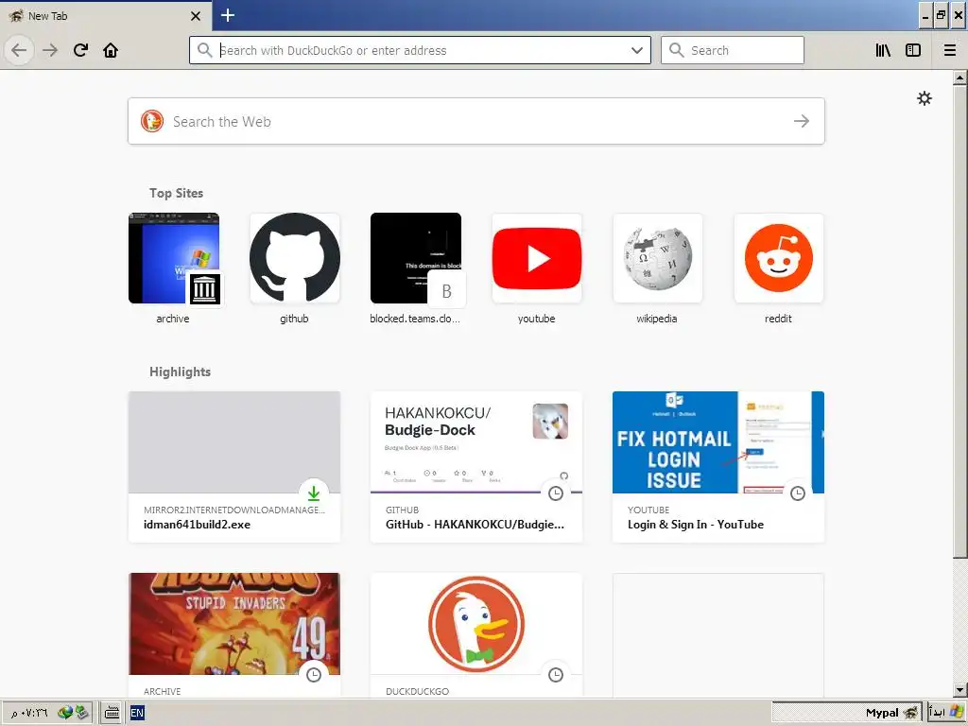Toggle the sidebar panel icon

pyautogui.click(x=913, y=50)
